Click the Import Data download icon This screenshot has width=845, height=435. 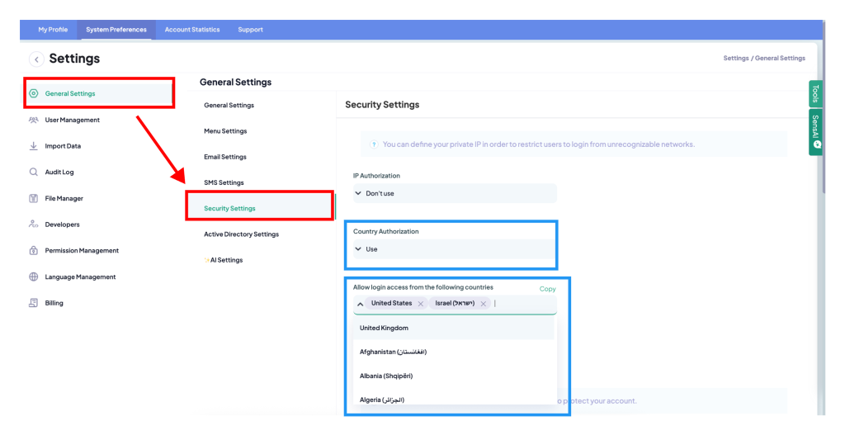[33, 146]
